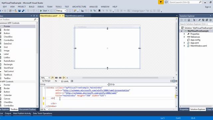Click the Collapse All icon in Solution Explorer
This screenshot has width=213, height=120.
click(x=207, y=20)
